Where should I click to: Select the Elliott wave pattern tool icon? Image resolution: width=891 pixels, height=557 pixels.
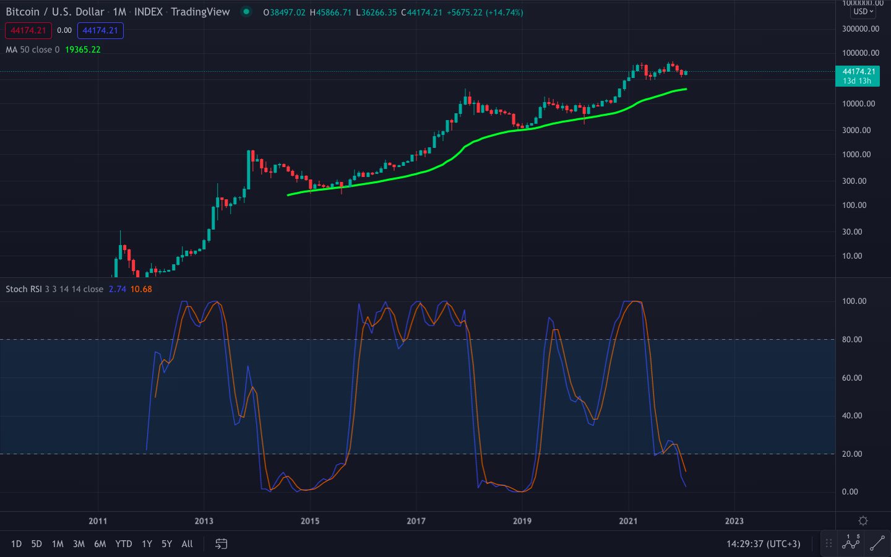coord(851,542)
